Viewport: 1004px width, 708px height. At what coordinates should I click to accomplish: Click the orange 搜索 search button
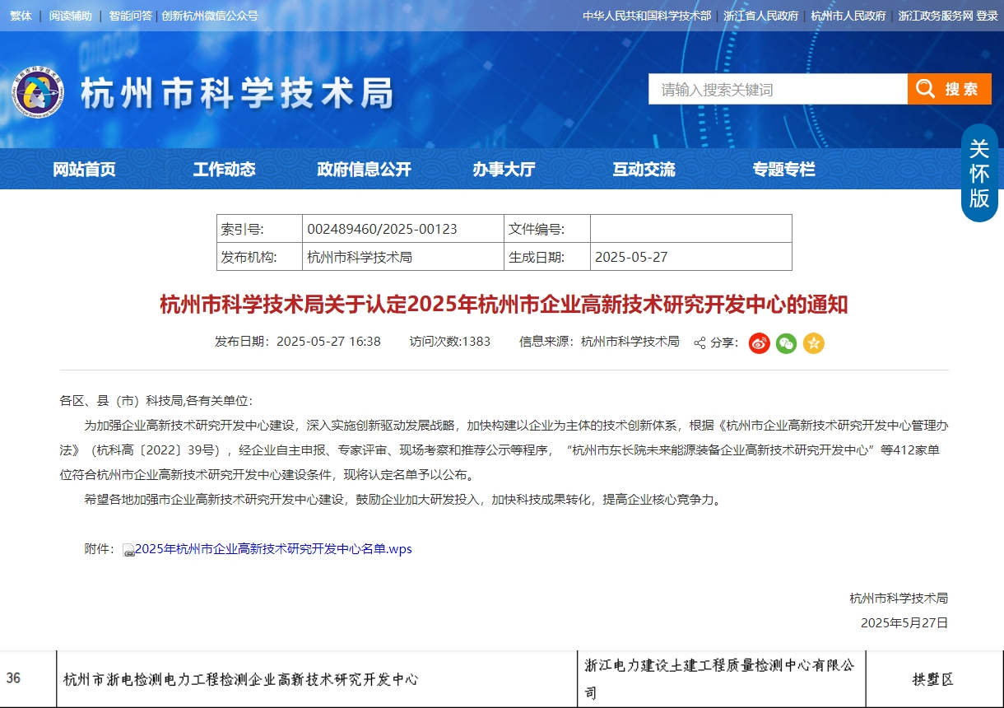click(949, 89)
